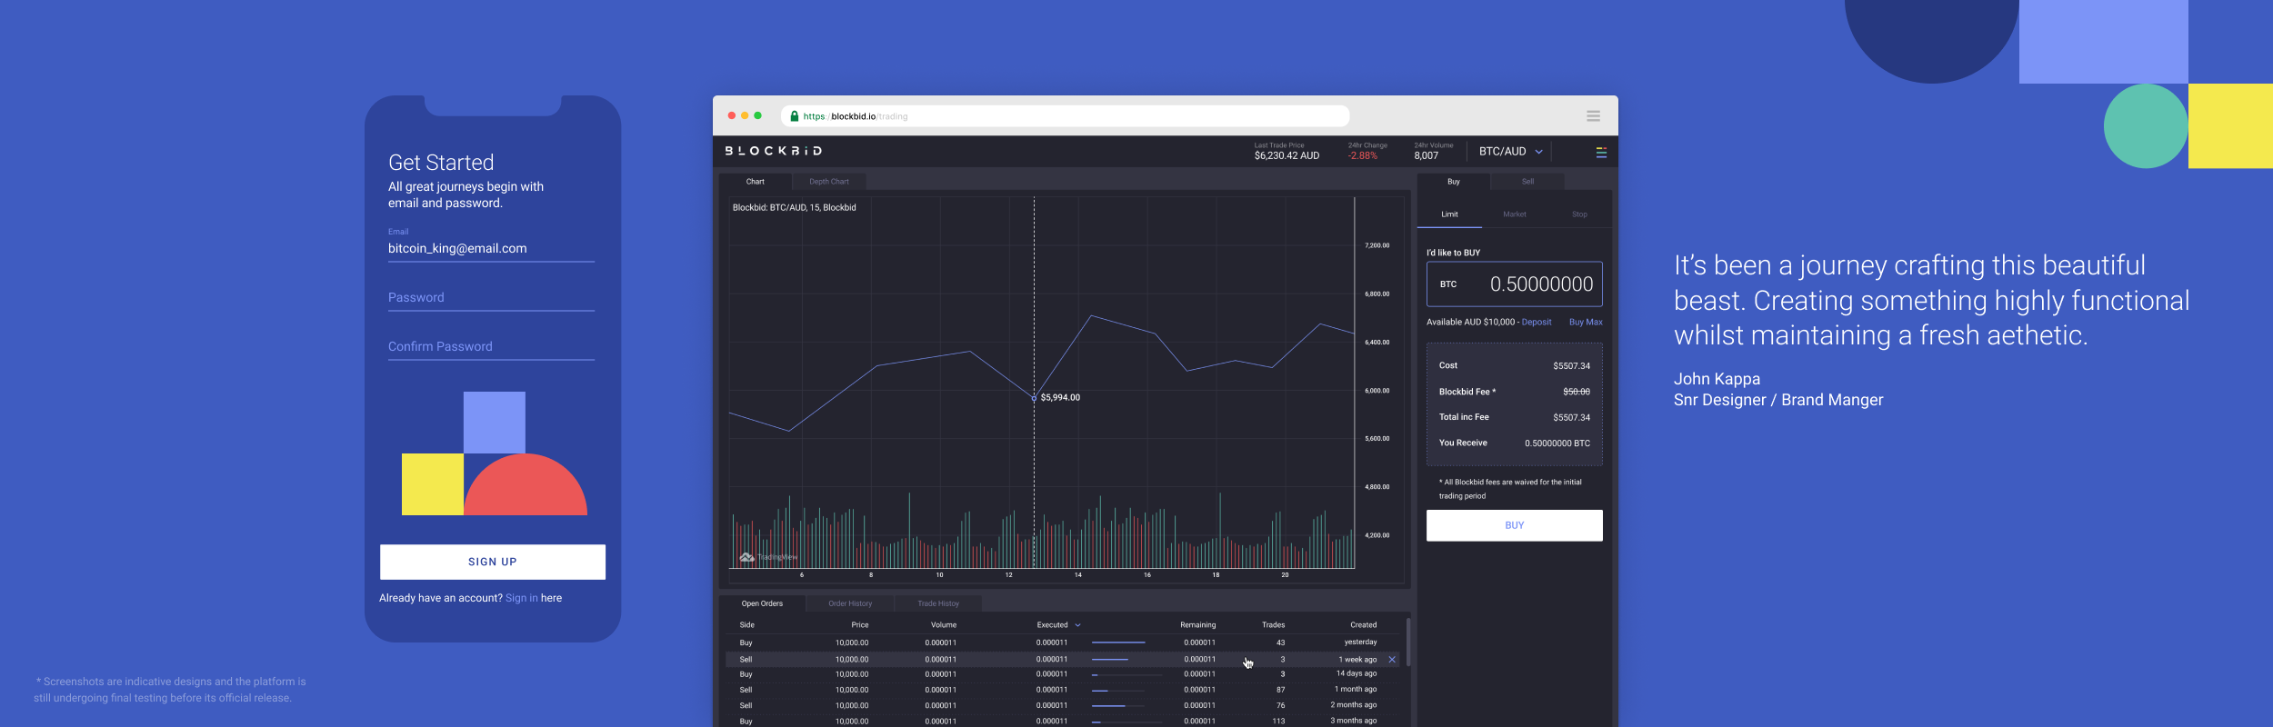Sort by the Executed column arrow
This screenshot has width=2273, height=727.
pos(1078,625)
